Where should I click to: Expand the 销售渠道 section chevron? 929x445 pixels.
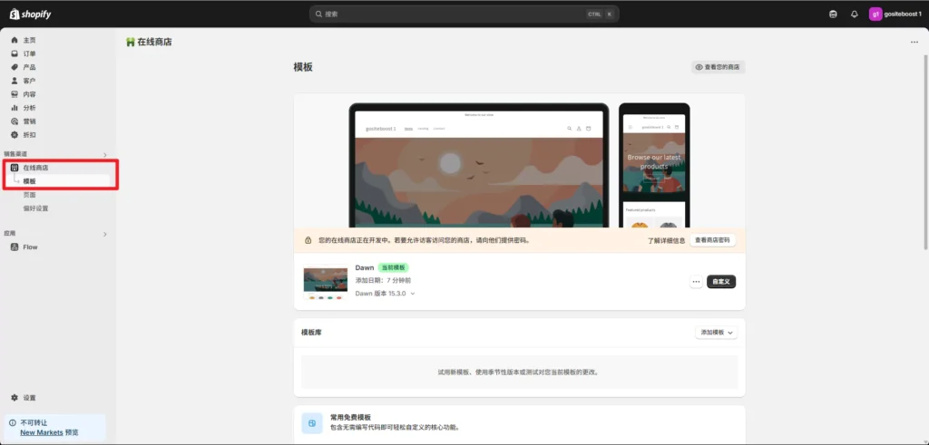tap(105, 155)
